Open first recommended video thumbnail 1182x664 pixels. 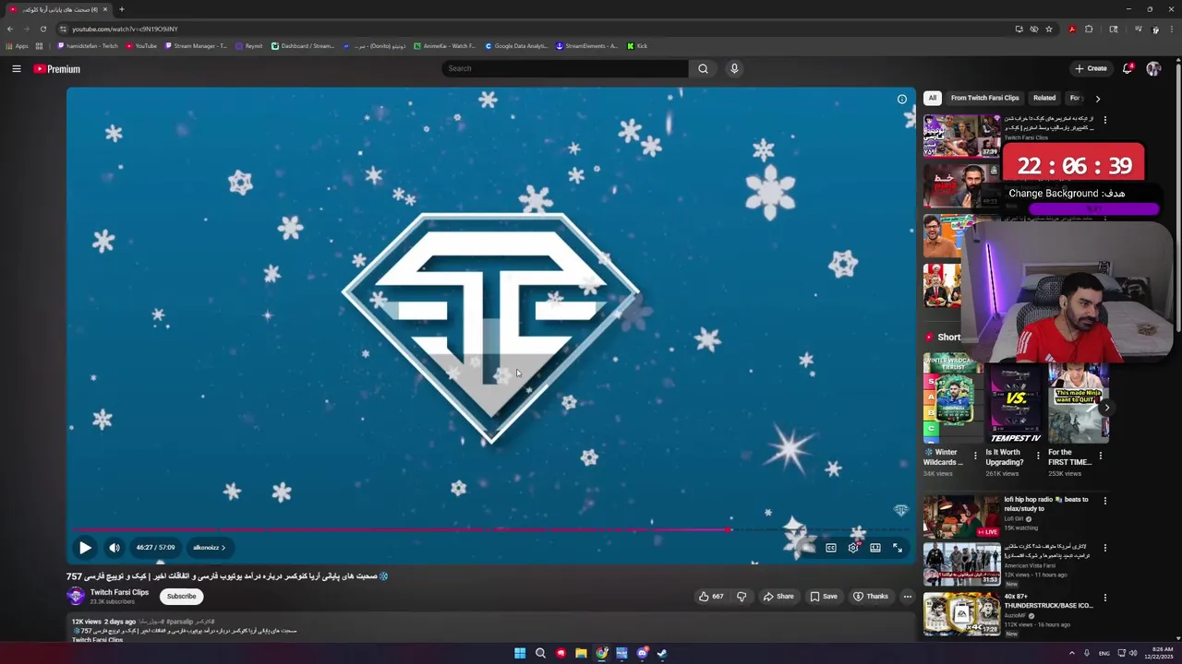pyautogui.click(x=961, y=136)
